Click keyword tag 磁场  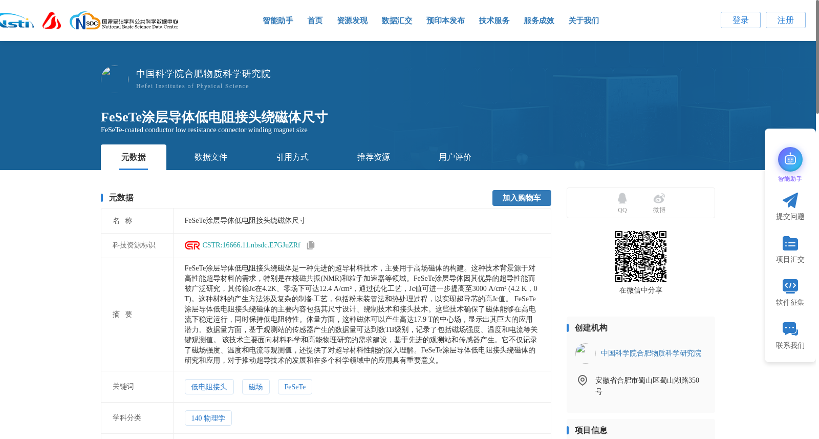click(x=255, y=387)
